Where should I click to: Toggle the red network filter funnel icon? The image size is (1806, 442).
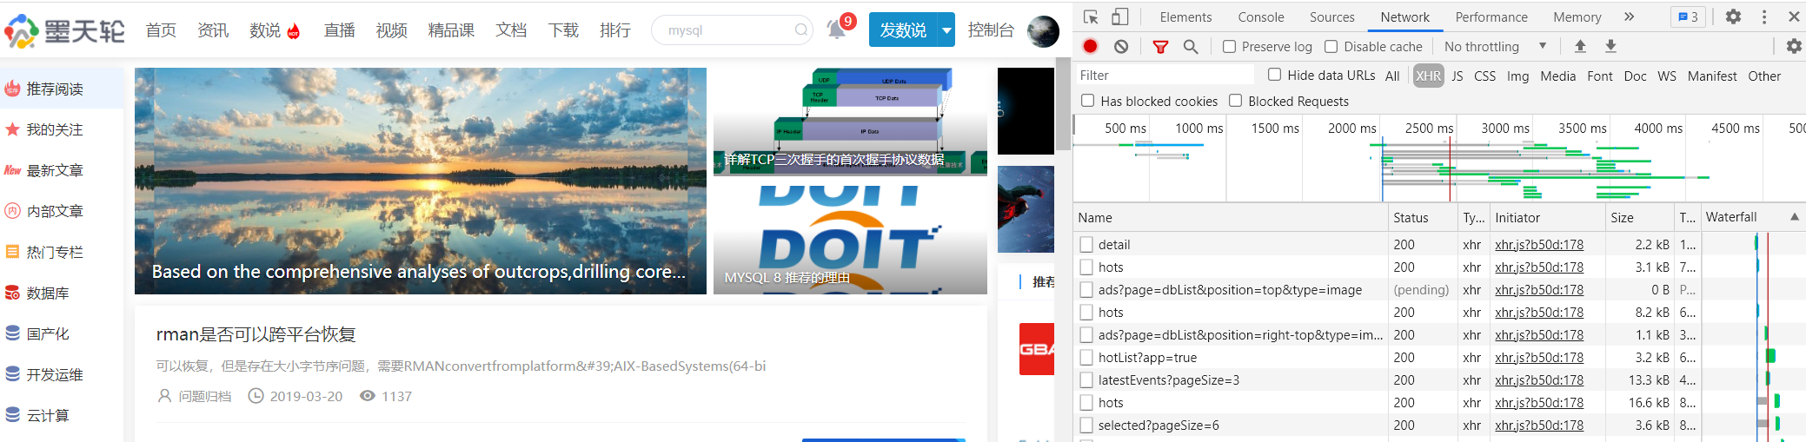1160,47
